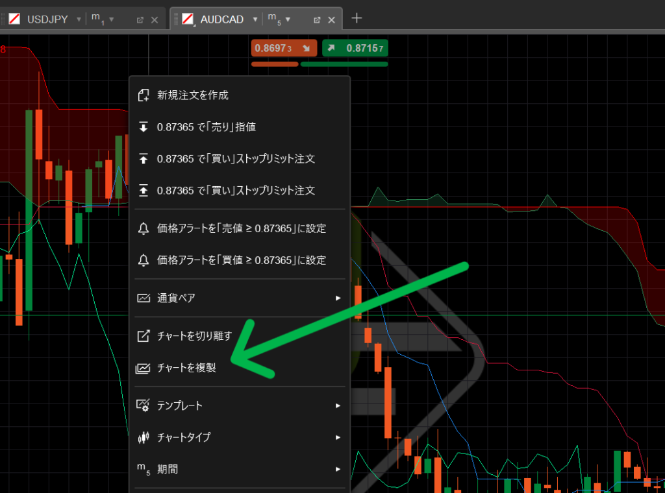Add a new chart tab with plus icon
Image resolution: width=665 pixels, height=493 pixels.
[356, 18]
